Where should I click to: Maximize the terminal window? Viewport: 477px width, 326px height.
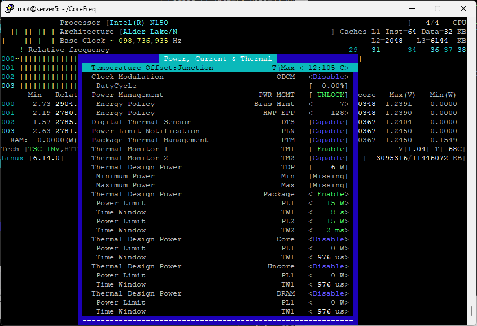[x=437, y=8]
